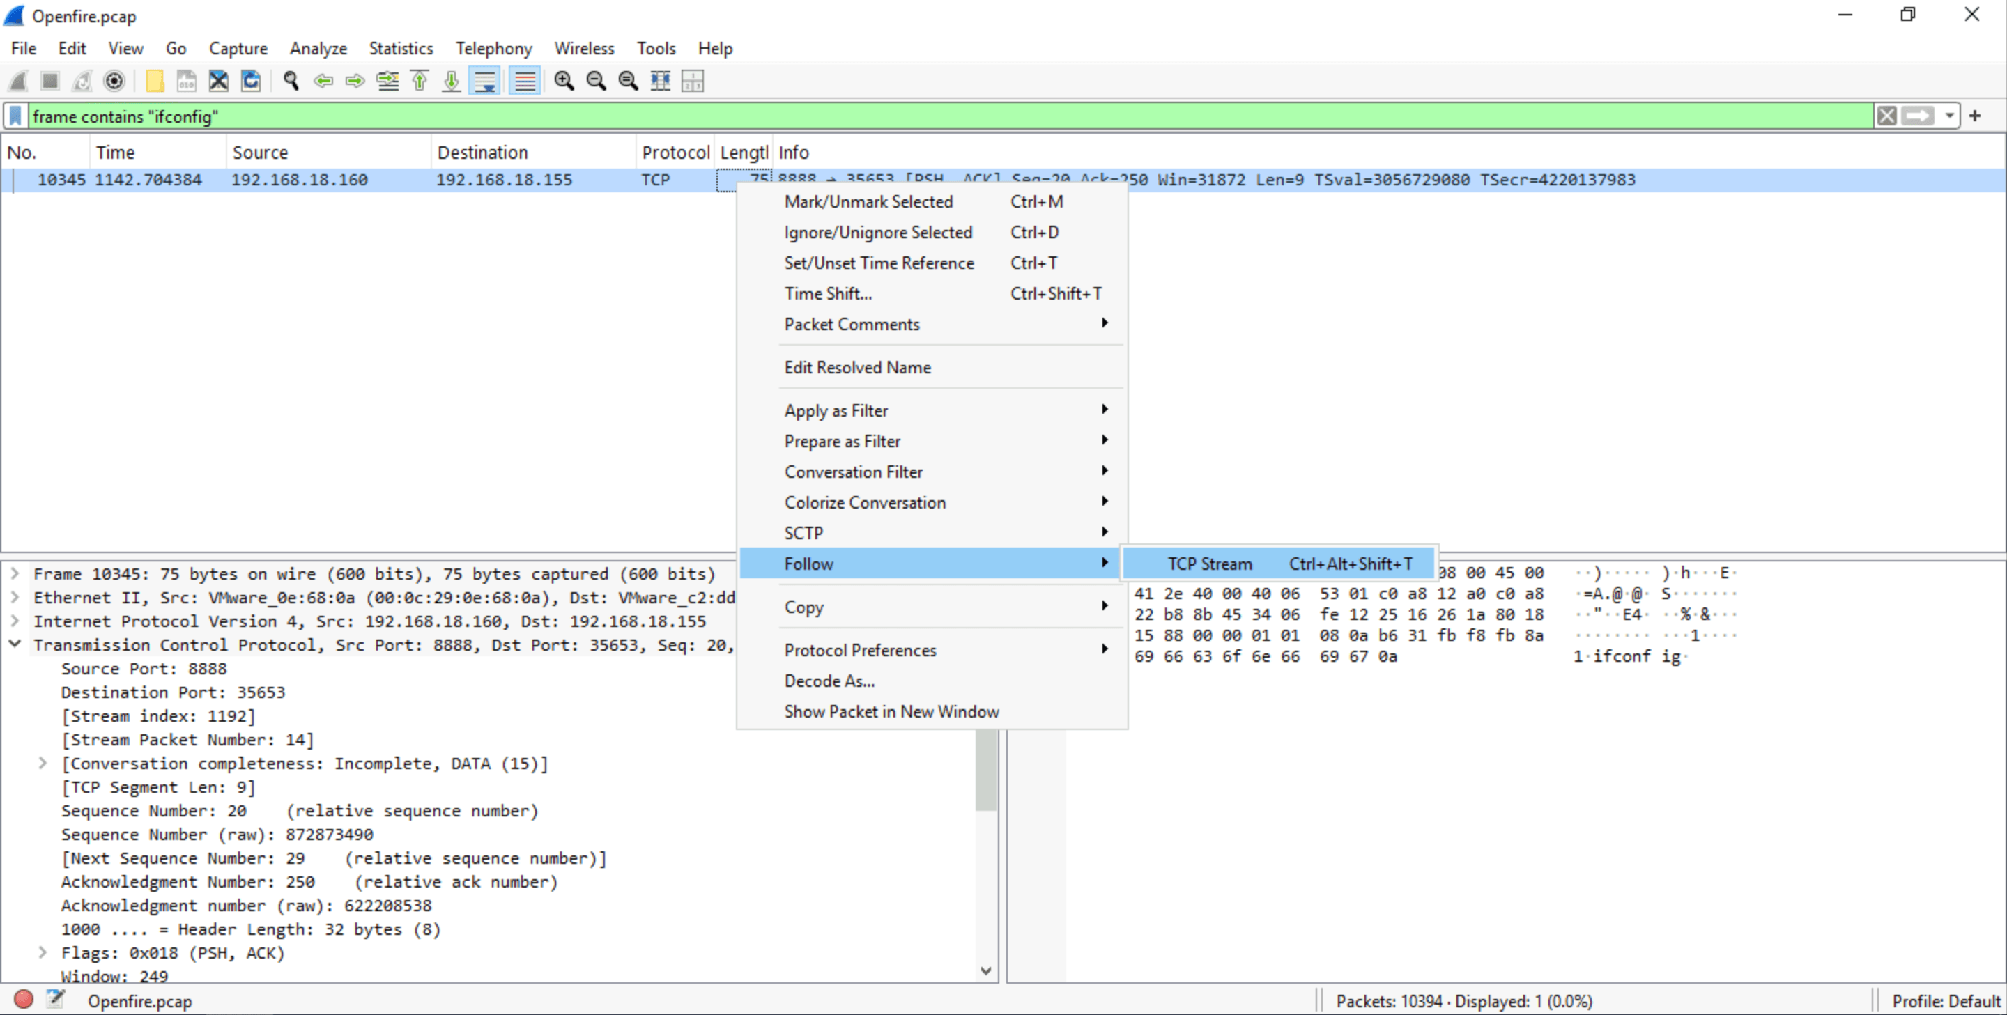2007x1015 pixels.
Task: Reset text to normal size icon
Action: coord(628,81)
